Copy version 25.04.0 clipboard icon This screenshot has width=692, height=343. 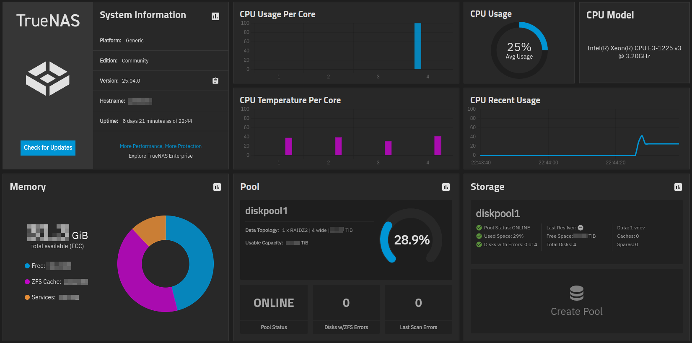215,81
